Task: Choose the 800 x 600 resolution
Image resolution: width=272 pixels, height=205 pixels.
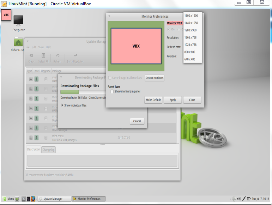Action: click(x=193, y=52)
